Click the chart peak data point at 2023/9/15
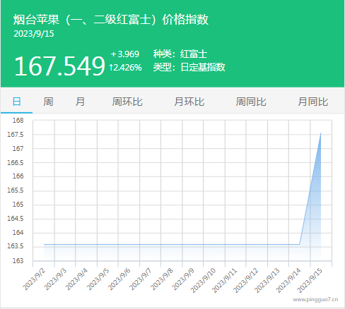Screen dimensions: 345x309 pos(321,133)
